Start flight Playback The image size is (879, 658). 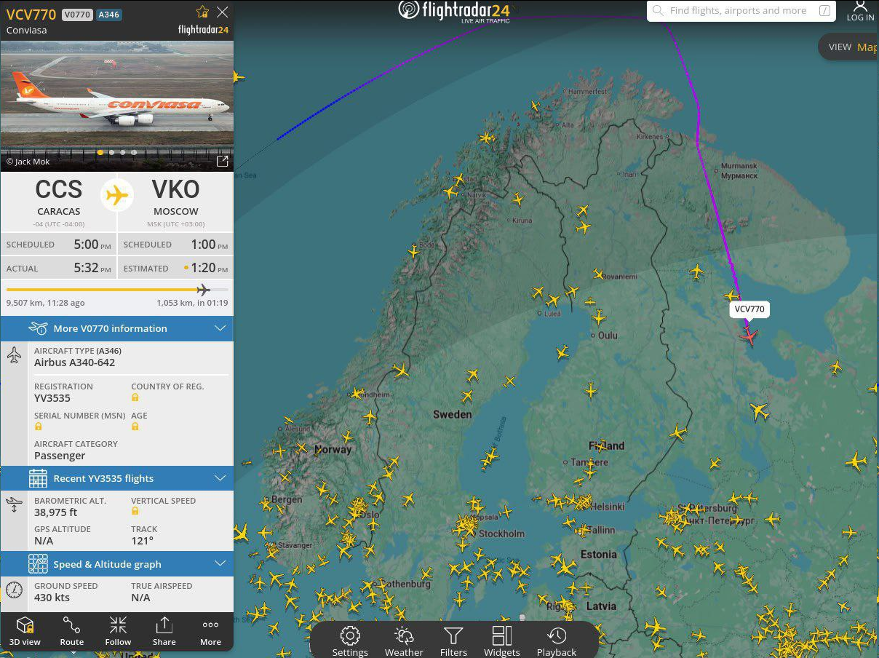[x=557, y=641]
